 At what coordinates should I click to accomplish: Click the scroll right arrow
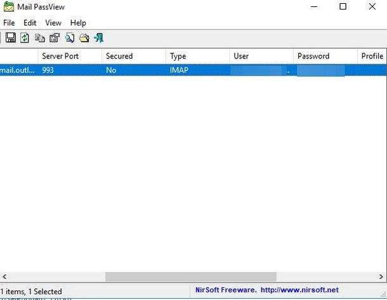381,277
